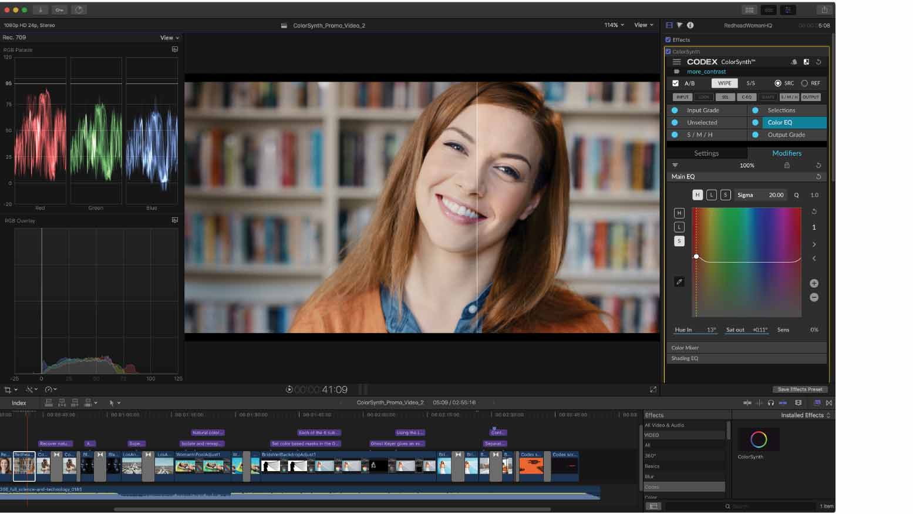
Task: Expand the Color Mixer section
Action: [x=746, y=348]
